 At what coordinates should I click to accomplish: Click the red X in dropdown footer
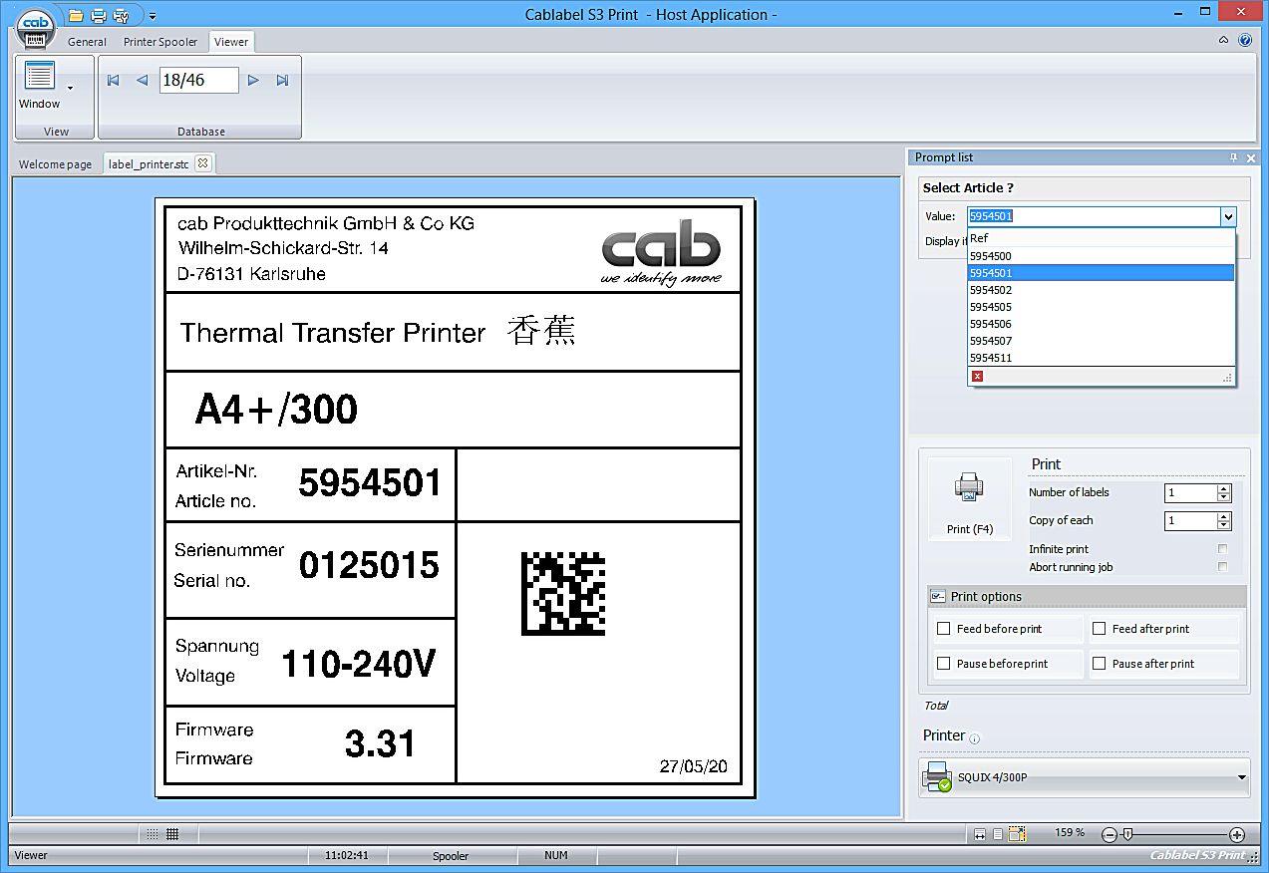click(x=977, y=376)
